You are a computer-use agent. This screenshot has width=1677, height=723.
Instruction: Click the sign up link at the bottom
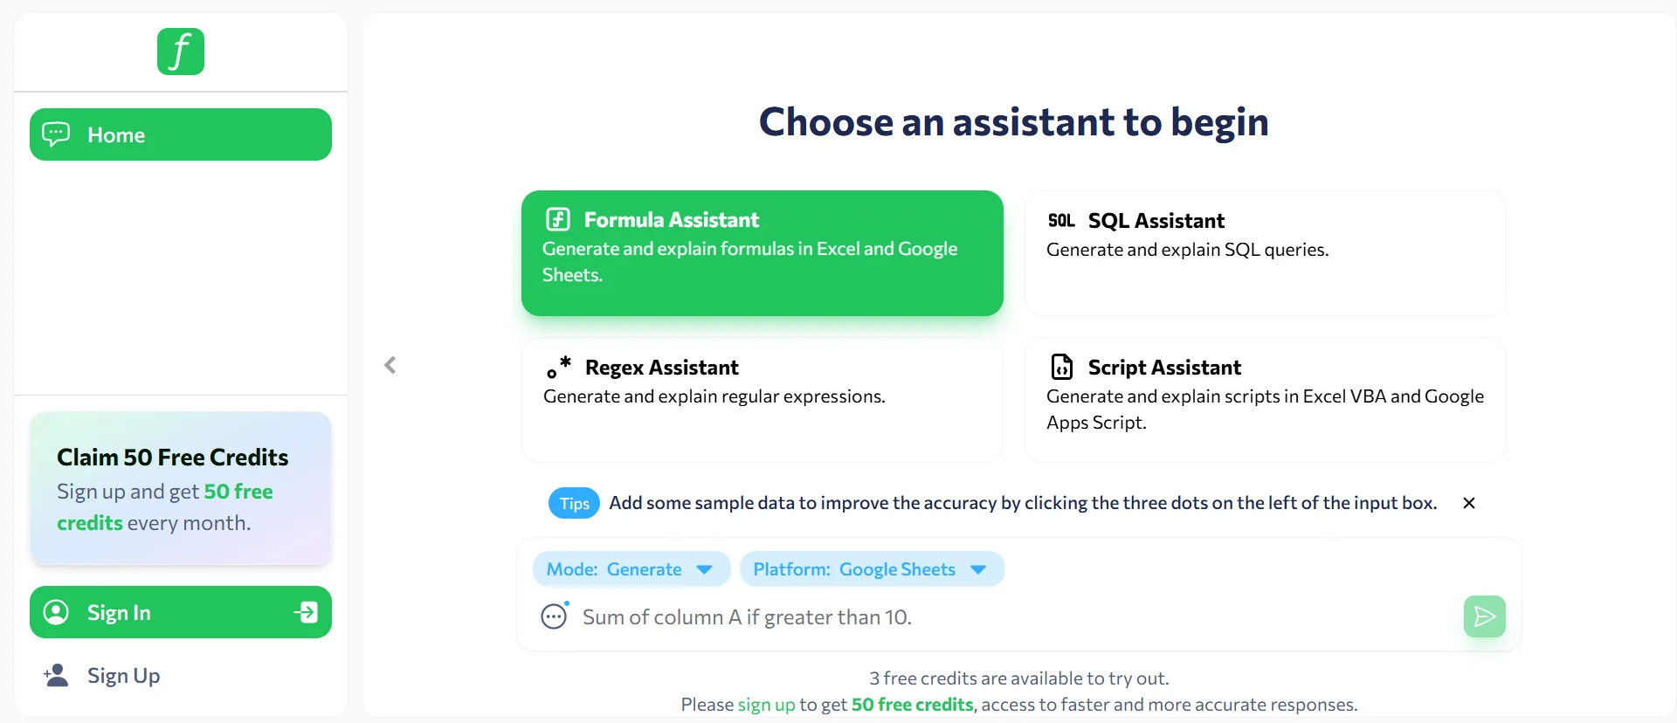(766, 705)
